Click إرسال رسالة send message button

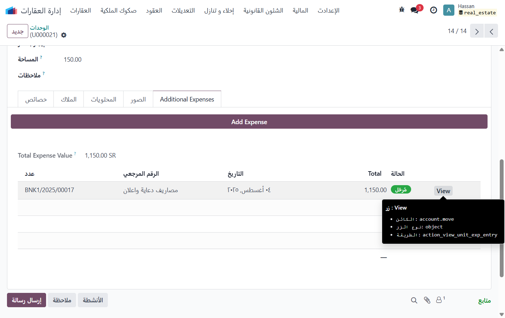click(x=27, y=300)
